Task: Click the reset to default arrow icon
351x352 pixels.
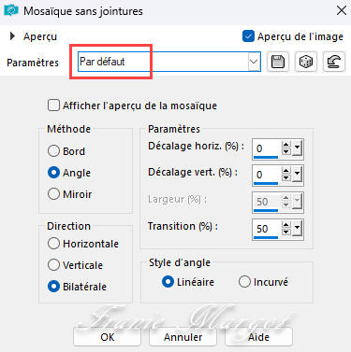Action: [334, 62]
